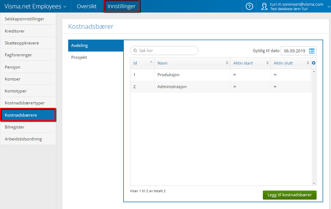Open the help question mark icon
Image resolution: width=331 pixels, height=209 pixels.
coord(249,6)
